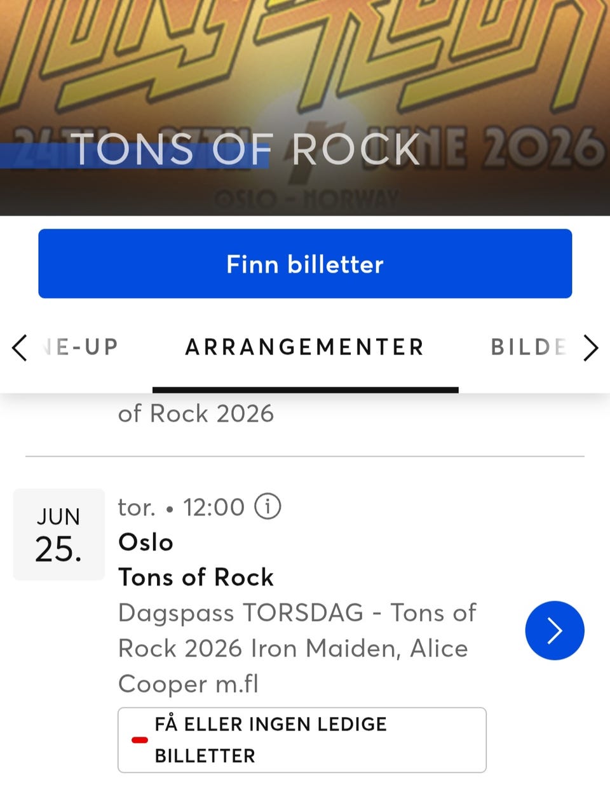Click the 'Få eller ingen ledige billetter' status box
The image size is (610, 787).
(x=302, y=740)
